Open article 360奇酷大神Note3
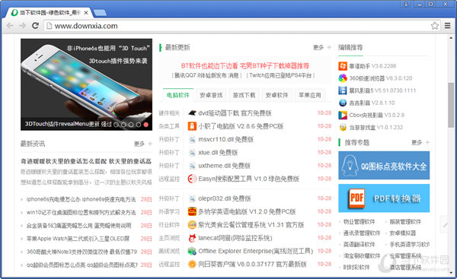Image resolution: width=457 pixels, height=279 pixels. pos(81,252)
